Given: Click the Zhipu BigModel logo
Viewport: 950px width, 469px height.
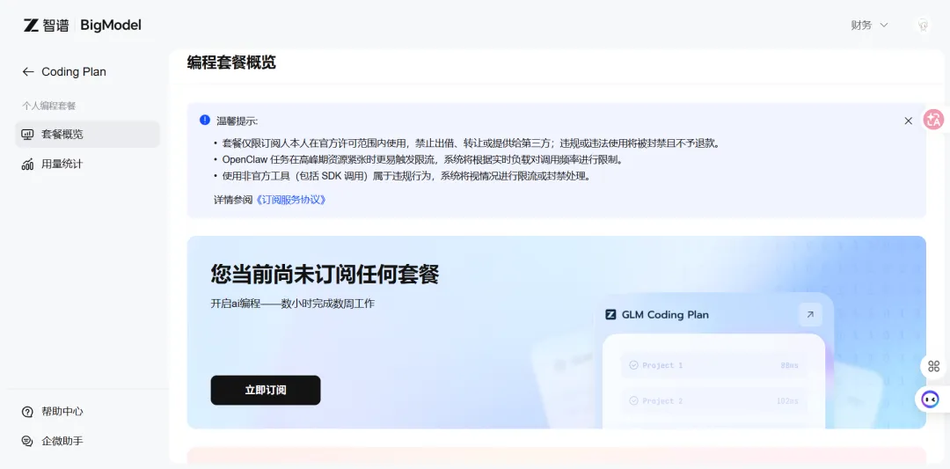Looking at the screenshot, I should click(83, 25).
